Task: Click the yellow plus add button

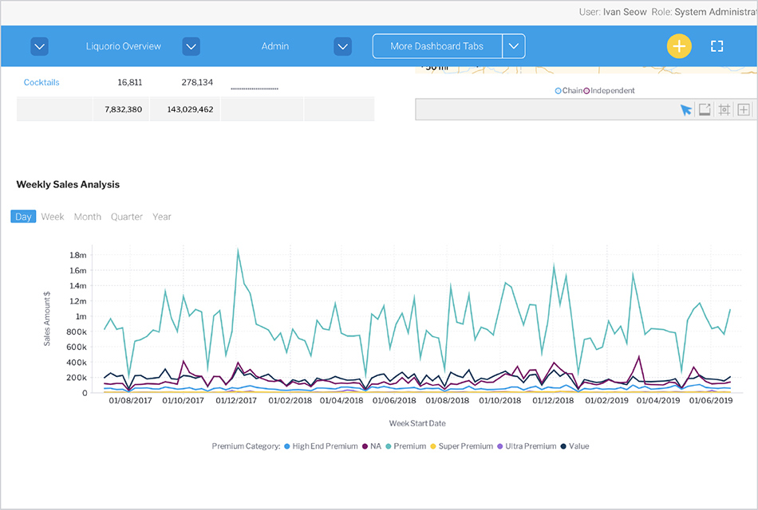Action: (678, 46)
